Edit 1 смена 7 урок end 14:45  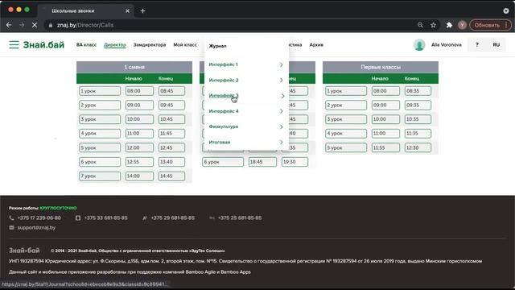click(x=171, y=176)
